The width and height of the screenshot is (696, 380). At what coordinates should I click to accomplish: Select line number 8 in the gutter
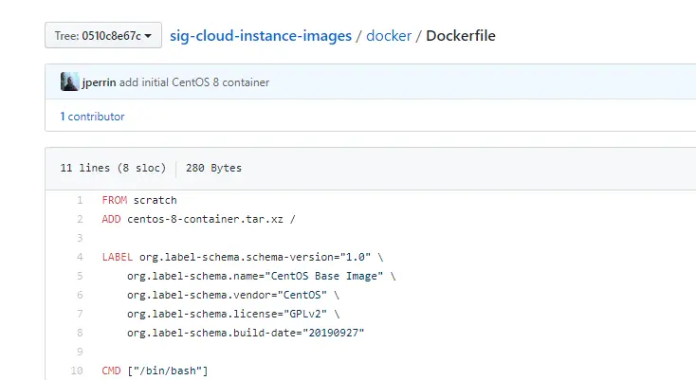81,333
